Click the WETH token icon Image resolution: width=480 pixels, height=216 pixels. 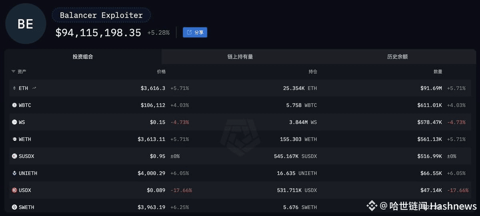(14, 139)
